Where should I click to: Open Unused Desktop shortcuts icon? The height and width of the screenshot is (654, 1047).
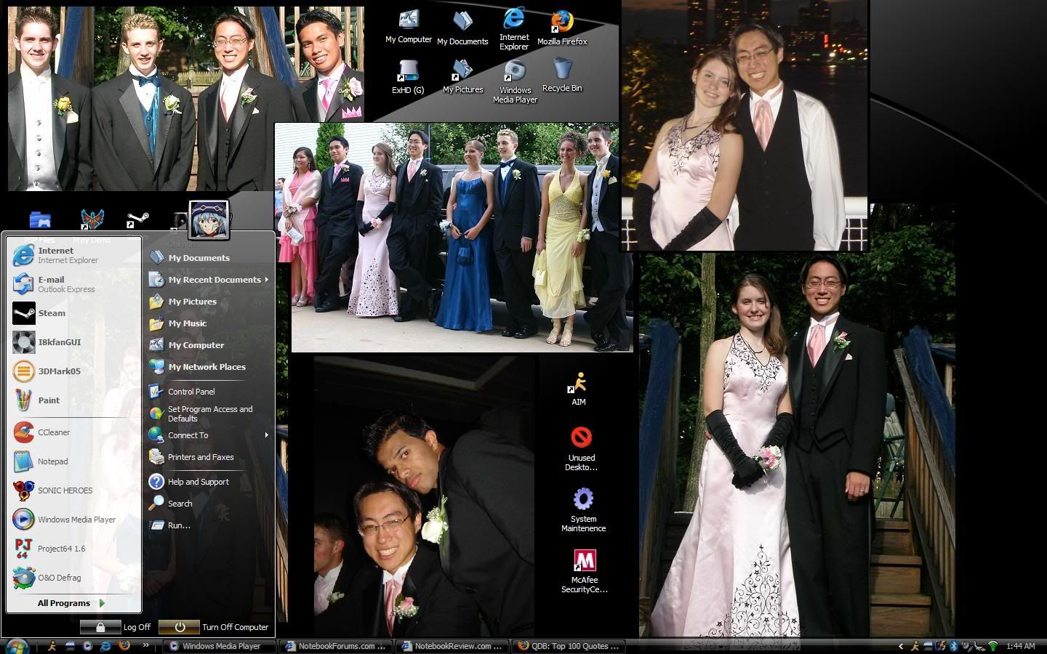tap(581, 449)
